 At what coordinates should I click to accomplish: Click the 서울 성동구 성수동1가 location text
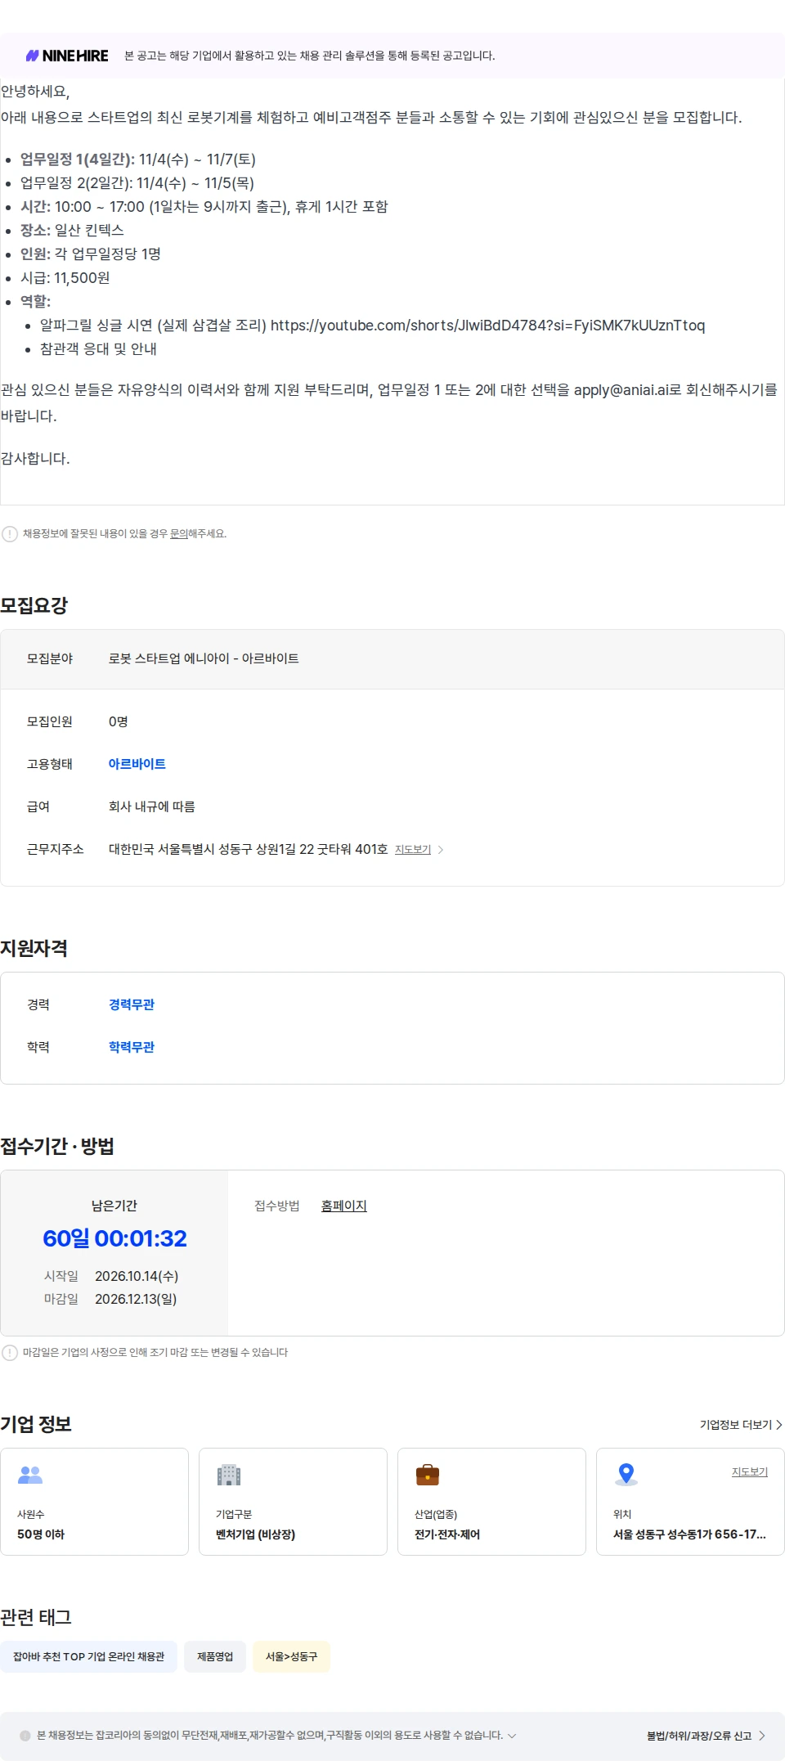click(x=689, y=1534)
